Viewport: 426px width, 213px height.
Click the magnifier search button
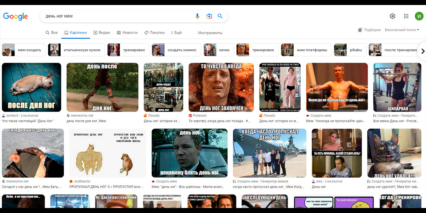[x=220, y=16]
